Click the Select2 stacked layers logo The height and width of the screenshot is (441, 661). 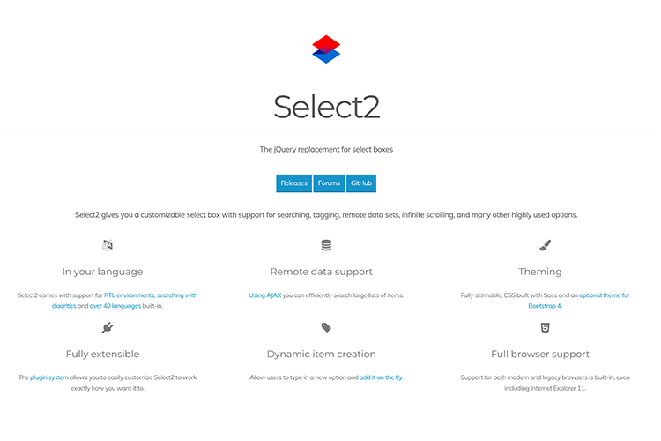coord(326,49)
